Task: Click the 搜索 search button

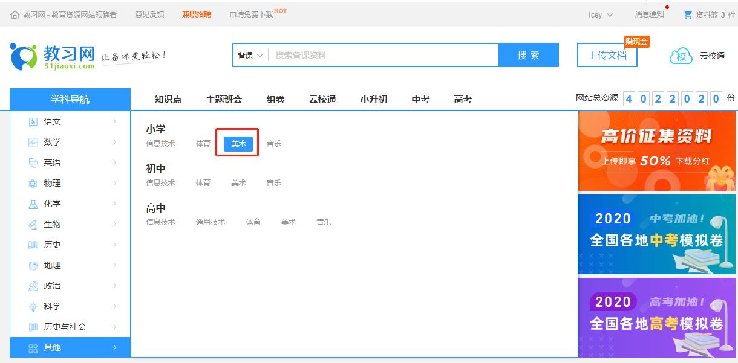Action: point(529,54)
